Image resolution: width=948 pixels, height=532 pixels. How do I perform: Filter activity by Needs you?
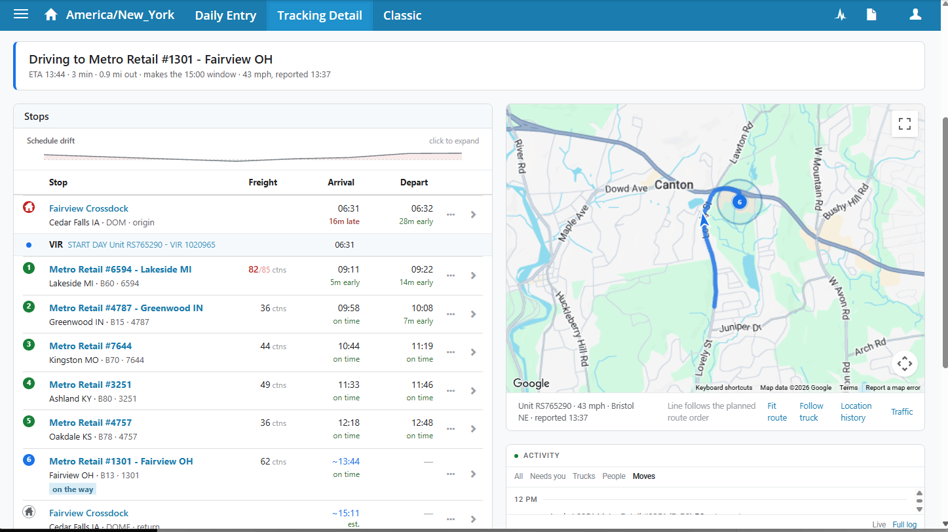pos(548,476)
